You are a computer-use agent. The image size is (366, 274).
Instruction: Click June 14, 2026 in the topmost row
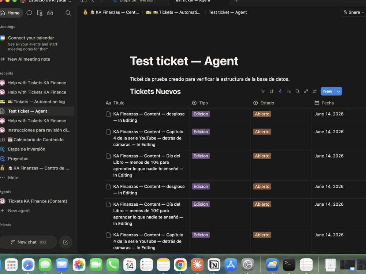pyautogui.click(x=329, y=114)
